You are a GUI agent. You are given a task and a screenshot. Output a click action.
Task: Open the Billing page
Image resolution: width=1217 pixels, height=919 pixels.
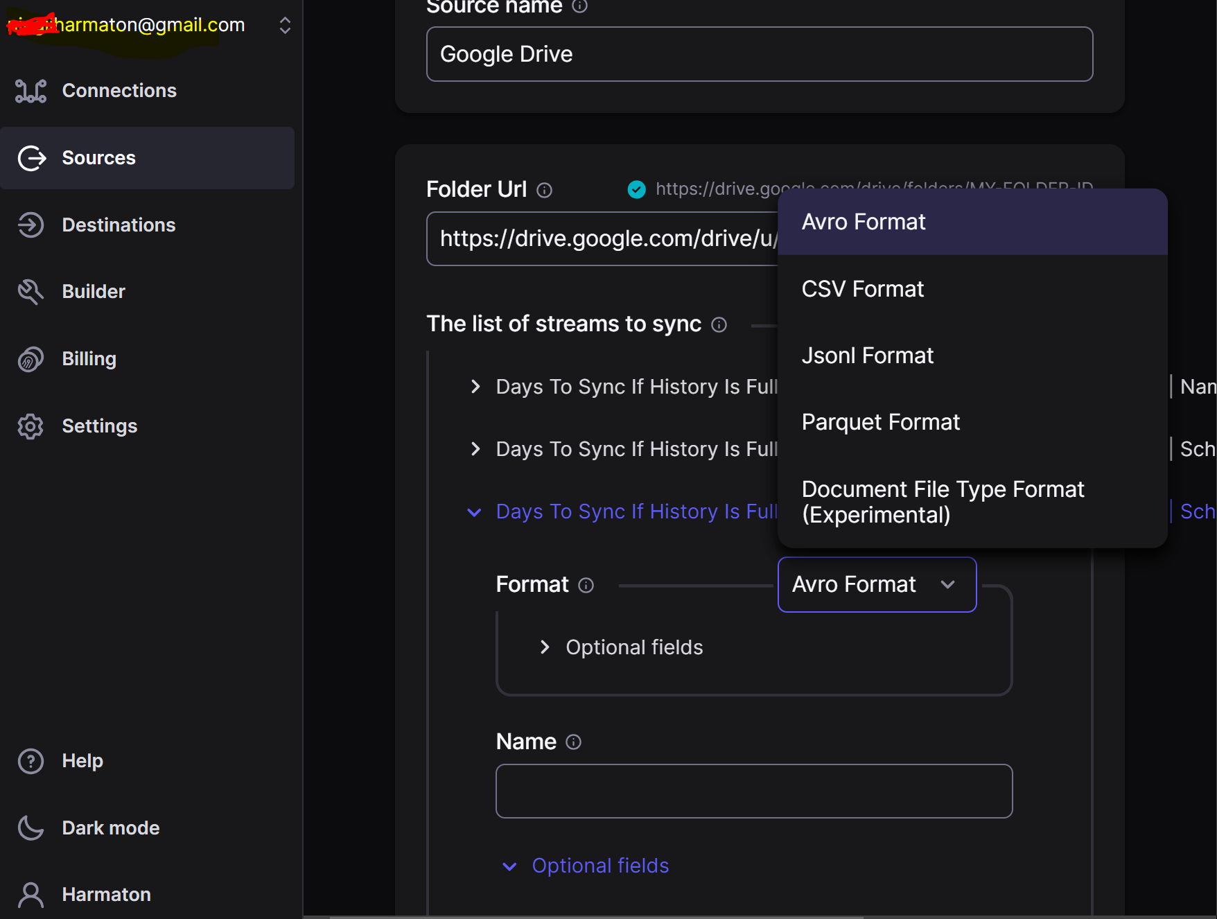89,358
